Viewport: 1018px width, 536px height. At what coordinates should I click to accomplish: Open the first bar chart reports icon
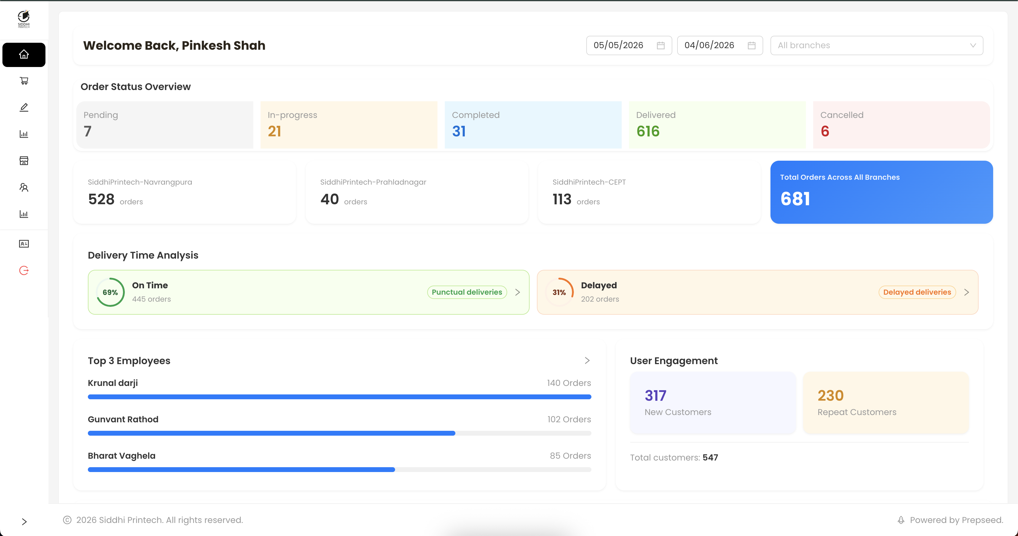point(24,134)
